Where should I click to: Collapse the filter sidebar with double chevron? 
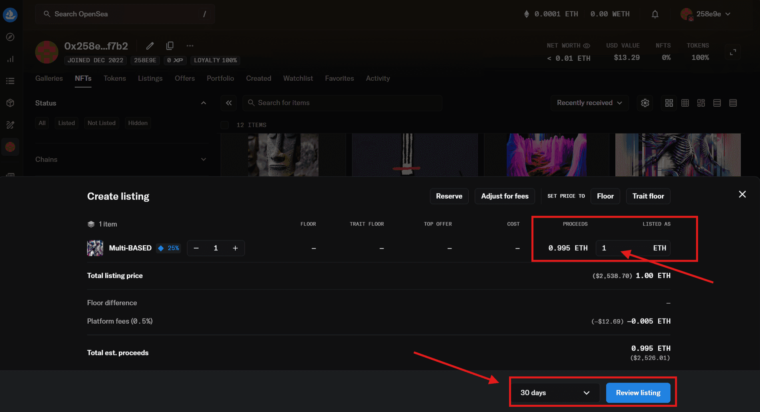pyautogui.click(x=229, y=103)
